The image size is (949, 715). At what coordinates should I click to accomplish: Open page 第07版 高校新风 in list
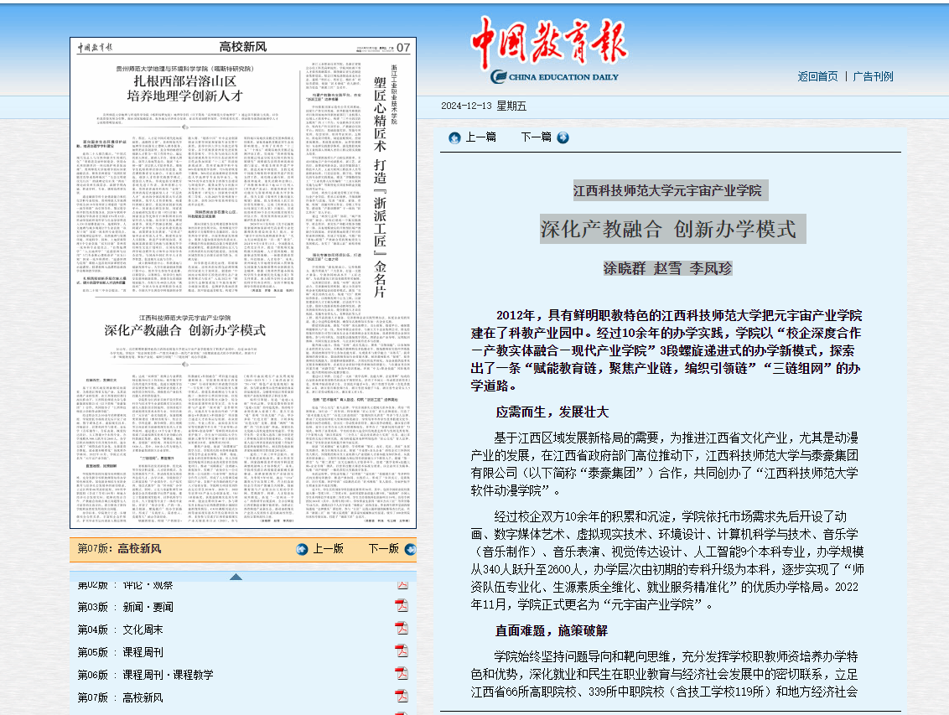120,697
